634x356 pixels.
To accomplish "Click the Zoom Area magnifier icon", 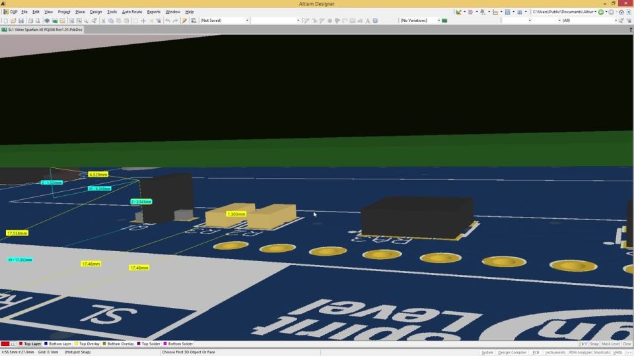I will 79,20.
